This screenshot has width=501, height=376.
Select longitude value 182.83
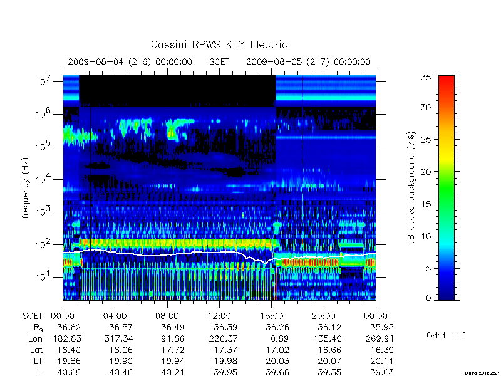(x=66, y=338)
